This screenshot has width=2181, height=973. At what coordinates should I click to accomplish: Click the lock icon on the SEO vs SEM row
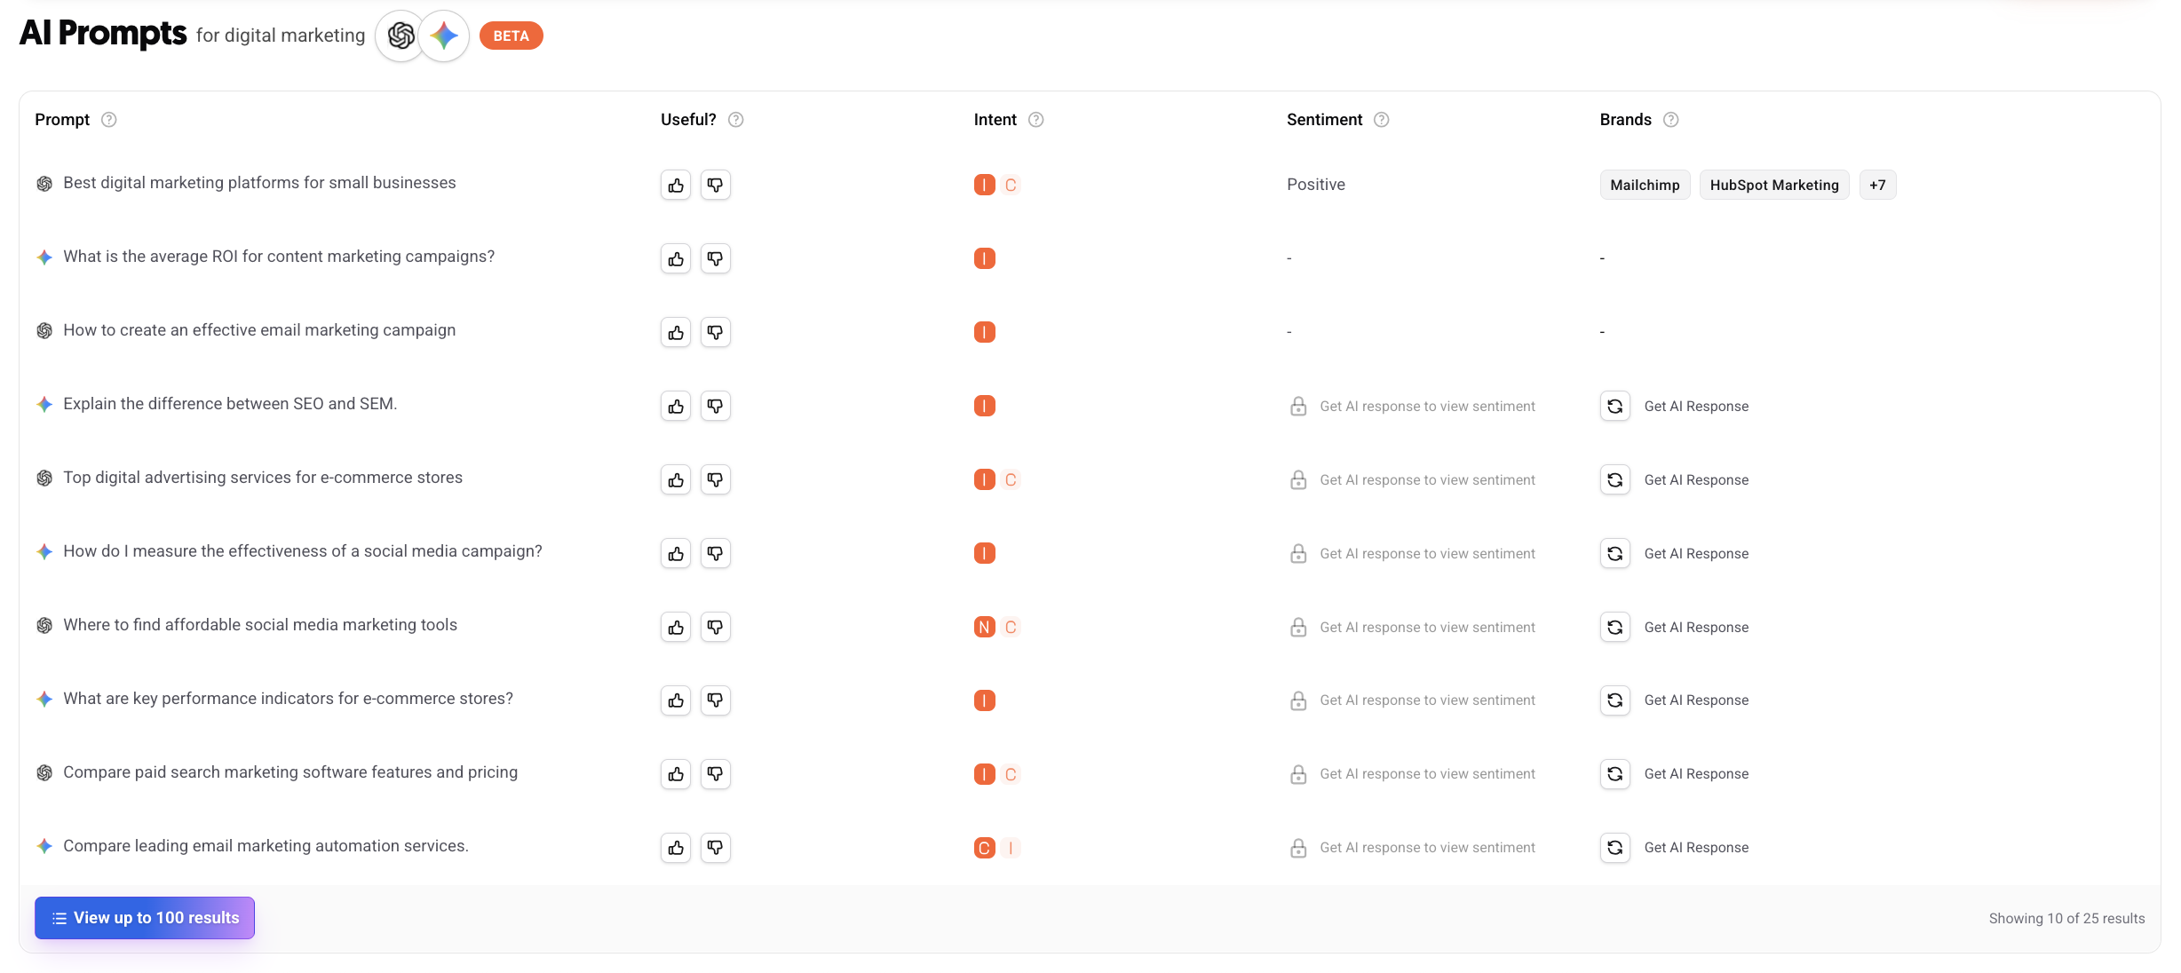[x=1298, y=406]
